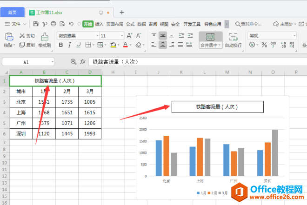Image resolution: width=307 pixels, height=205 pixels.
Task: Open the Paste options dropdown
Action: tap(14, 45)
